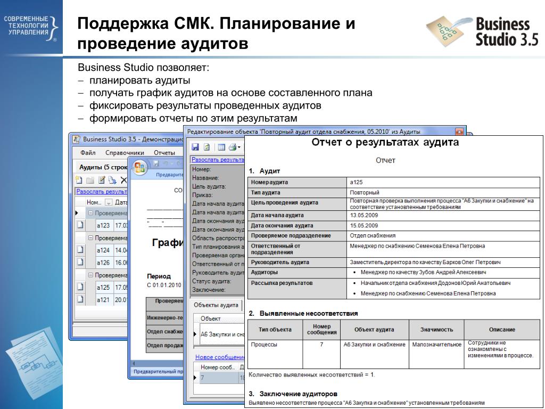Click the printer icon in editing window toolbar
This screenshot has width=545, height=409.
[233, 147]
